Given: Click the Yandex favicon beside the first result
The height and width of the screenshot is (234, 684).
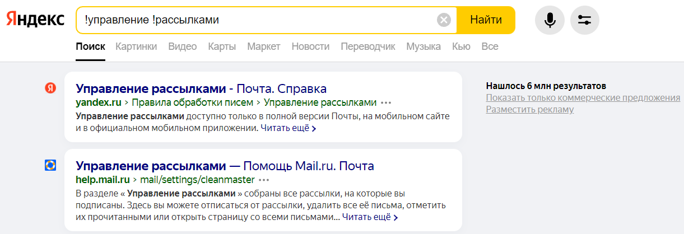Looking at the screenshot, I should tap(50, 88).
